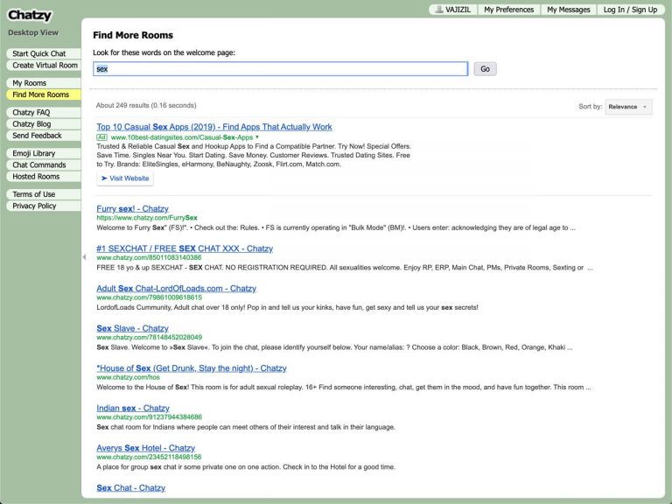Select Start Quick Chat
672x504 pixels.
point(44,53)
